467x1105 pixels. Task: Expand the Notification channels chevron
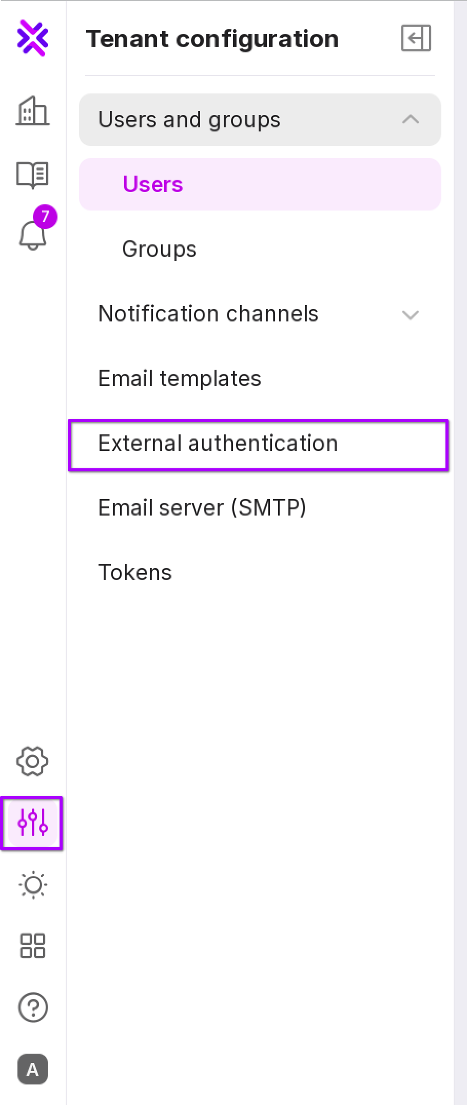coord(411,314)
